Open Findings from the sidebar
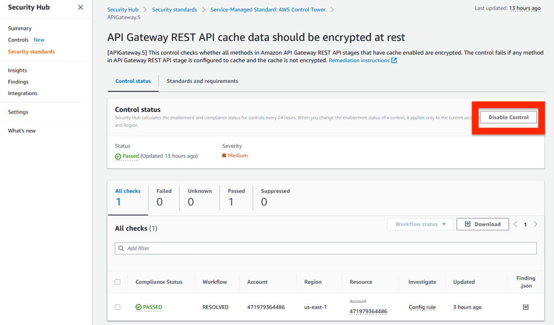The image size is (554, 325). [18, 82]
